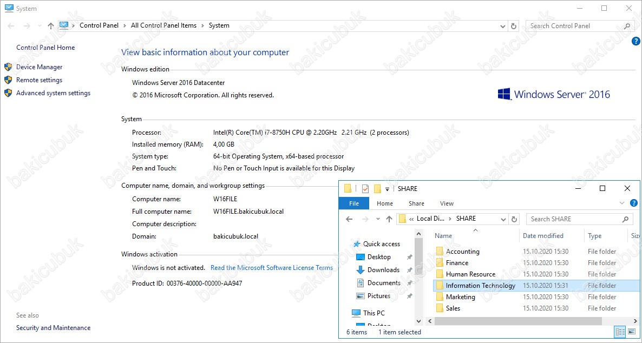The height and width of the screenshot is (343, 642).
Task: Click the Control Panel breadcrumb
Action: coord(99,25)
